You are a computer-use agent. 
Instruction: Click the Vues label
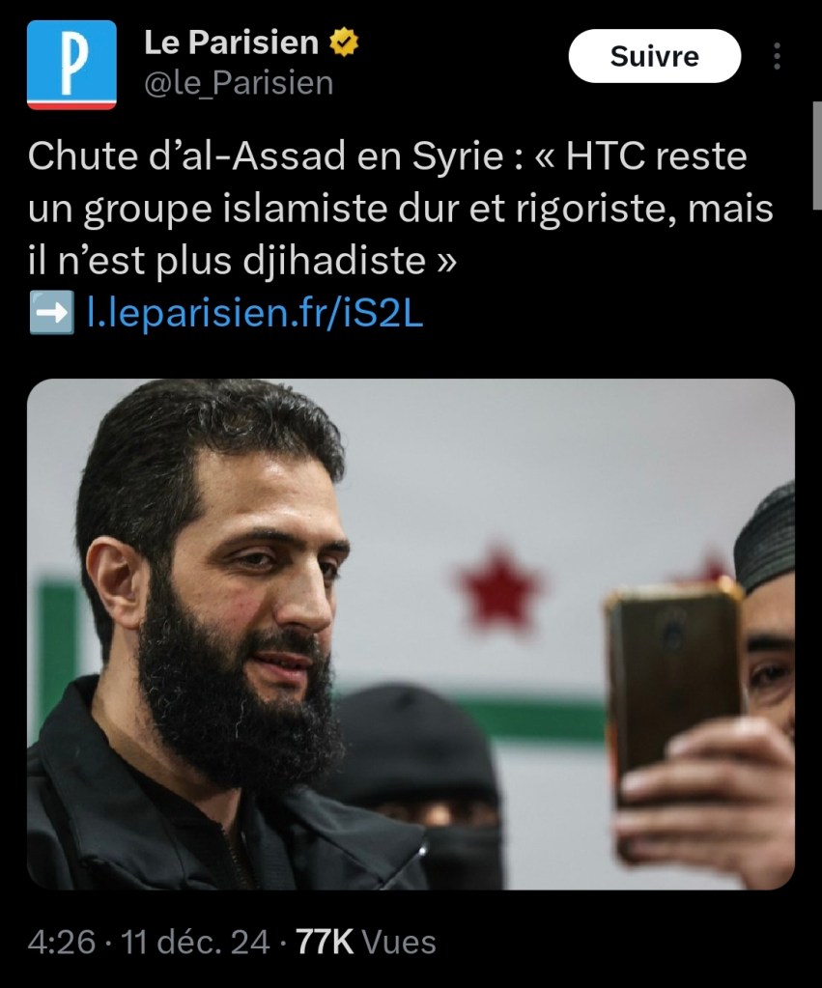pos(400,942)
